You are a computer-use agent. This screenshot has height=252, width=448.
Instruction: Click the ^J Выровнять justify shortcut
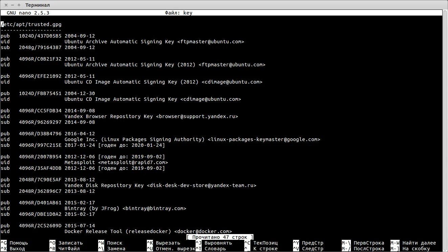214,243
